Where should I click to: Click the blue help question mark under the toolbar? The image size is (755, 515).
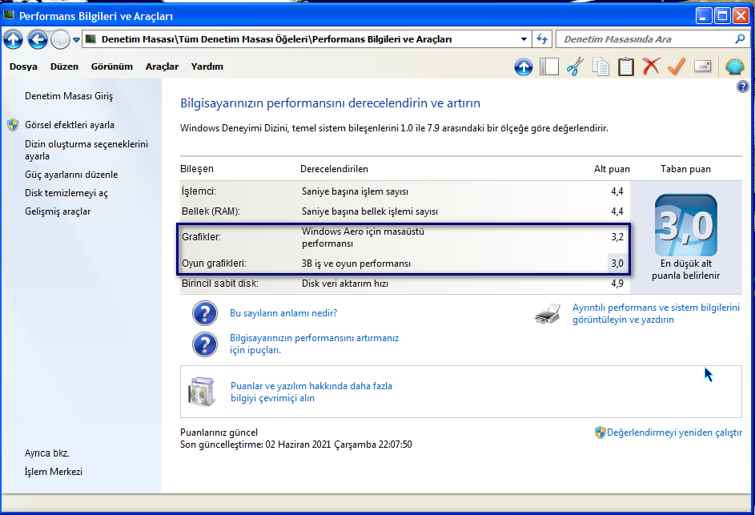pos(742,87)
